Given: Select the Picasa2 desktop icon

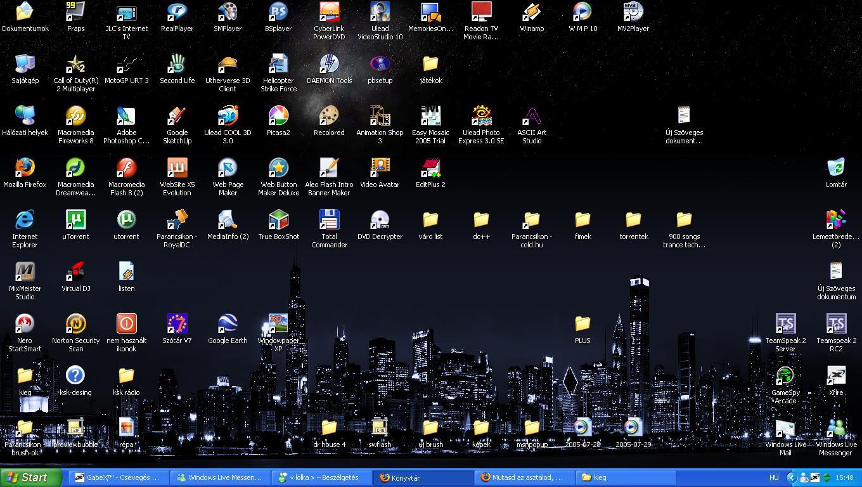Looking at the screenshot, I should coord(278,121).
